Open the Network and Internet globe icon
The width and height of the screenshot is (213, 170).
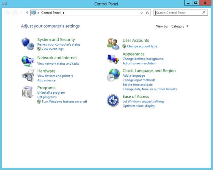coord(28,61)
